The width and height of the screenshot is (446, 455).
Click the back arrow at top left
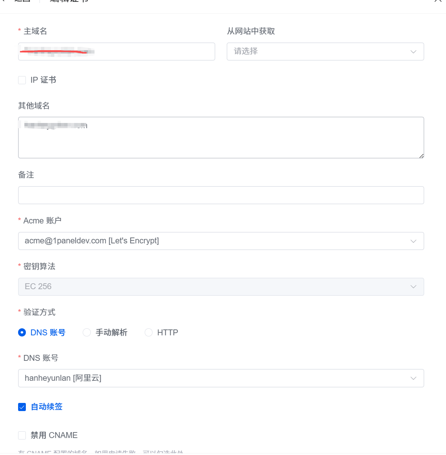click(3, 1)
